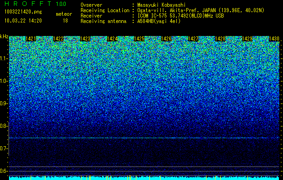This screenshot has height=180, width=283.
Task: Click the 0.9 frequency axis label
Action: click(4, 103)
